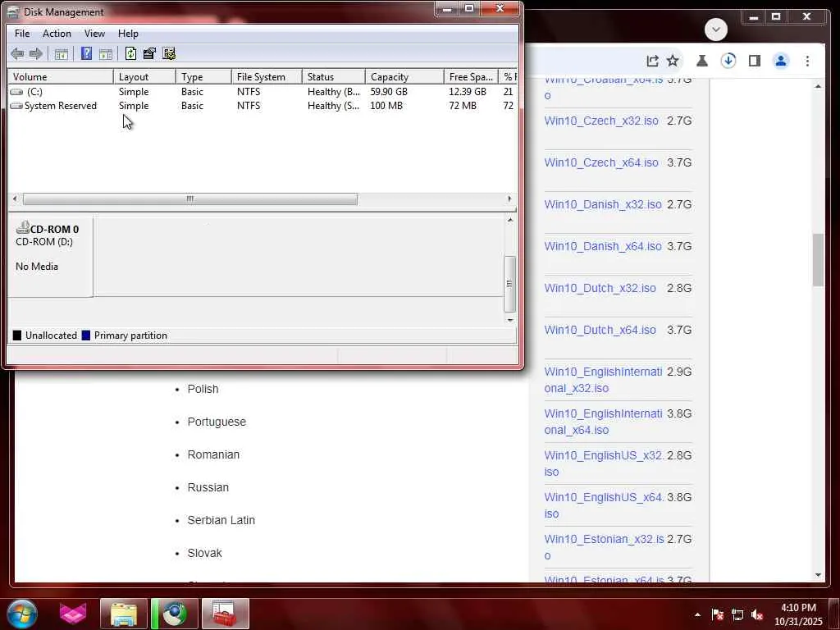Click the Refresh icon in Disk Management toolbar
840x630 pixels.
130,53
